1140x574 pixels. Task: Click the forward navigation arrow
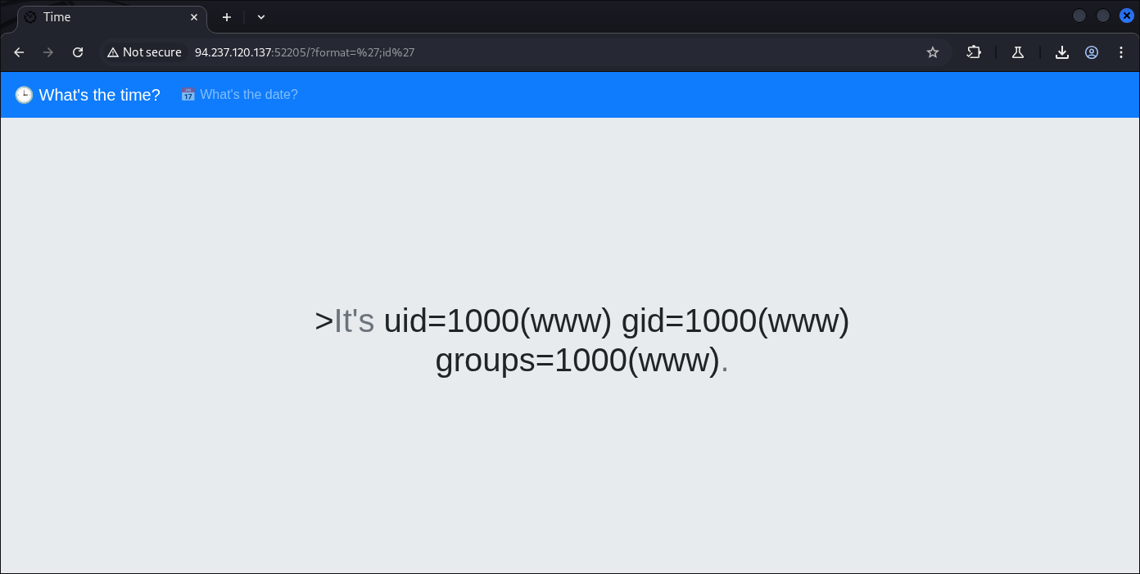coord(48,52)
